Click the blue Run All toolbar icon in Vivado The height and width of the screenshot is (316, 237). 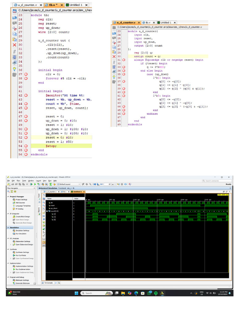pos(31,184)
